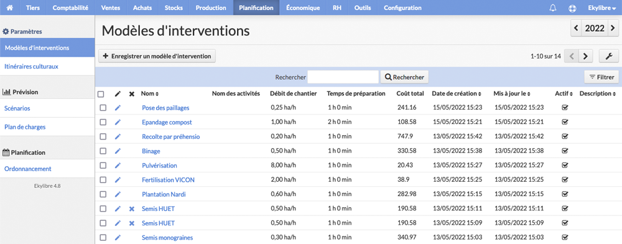
Task: Open the Configuration menu
Action: click(402, 7)
